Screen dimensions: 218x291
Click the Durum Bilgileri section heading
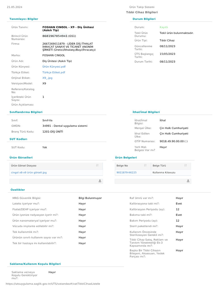[x=144, y=19]
